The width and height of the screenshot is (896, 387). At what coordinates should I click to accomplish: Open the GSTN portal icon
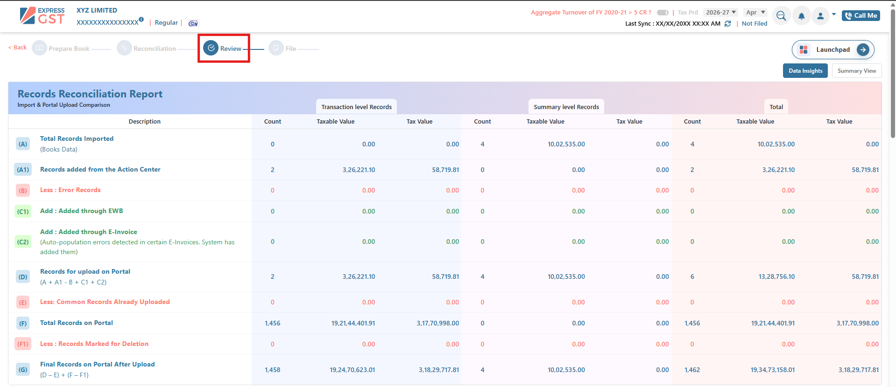tap(193, 23)
